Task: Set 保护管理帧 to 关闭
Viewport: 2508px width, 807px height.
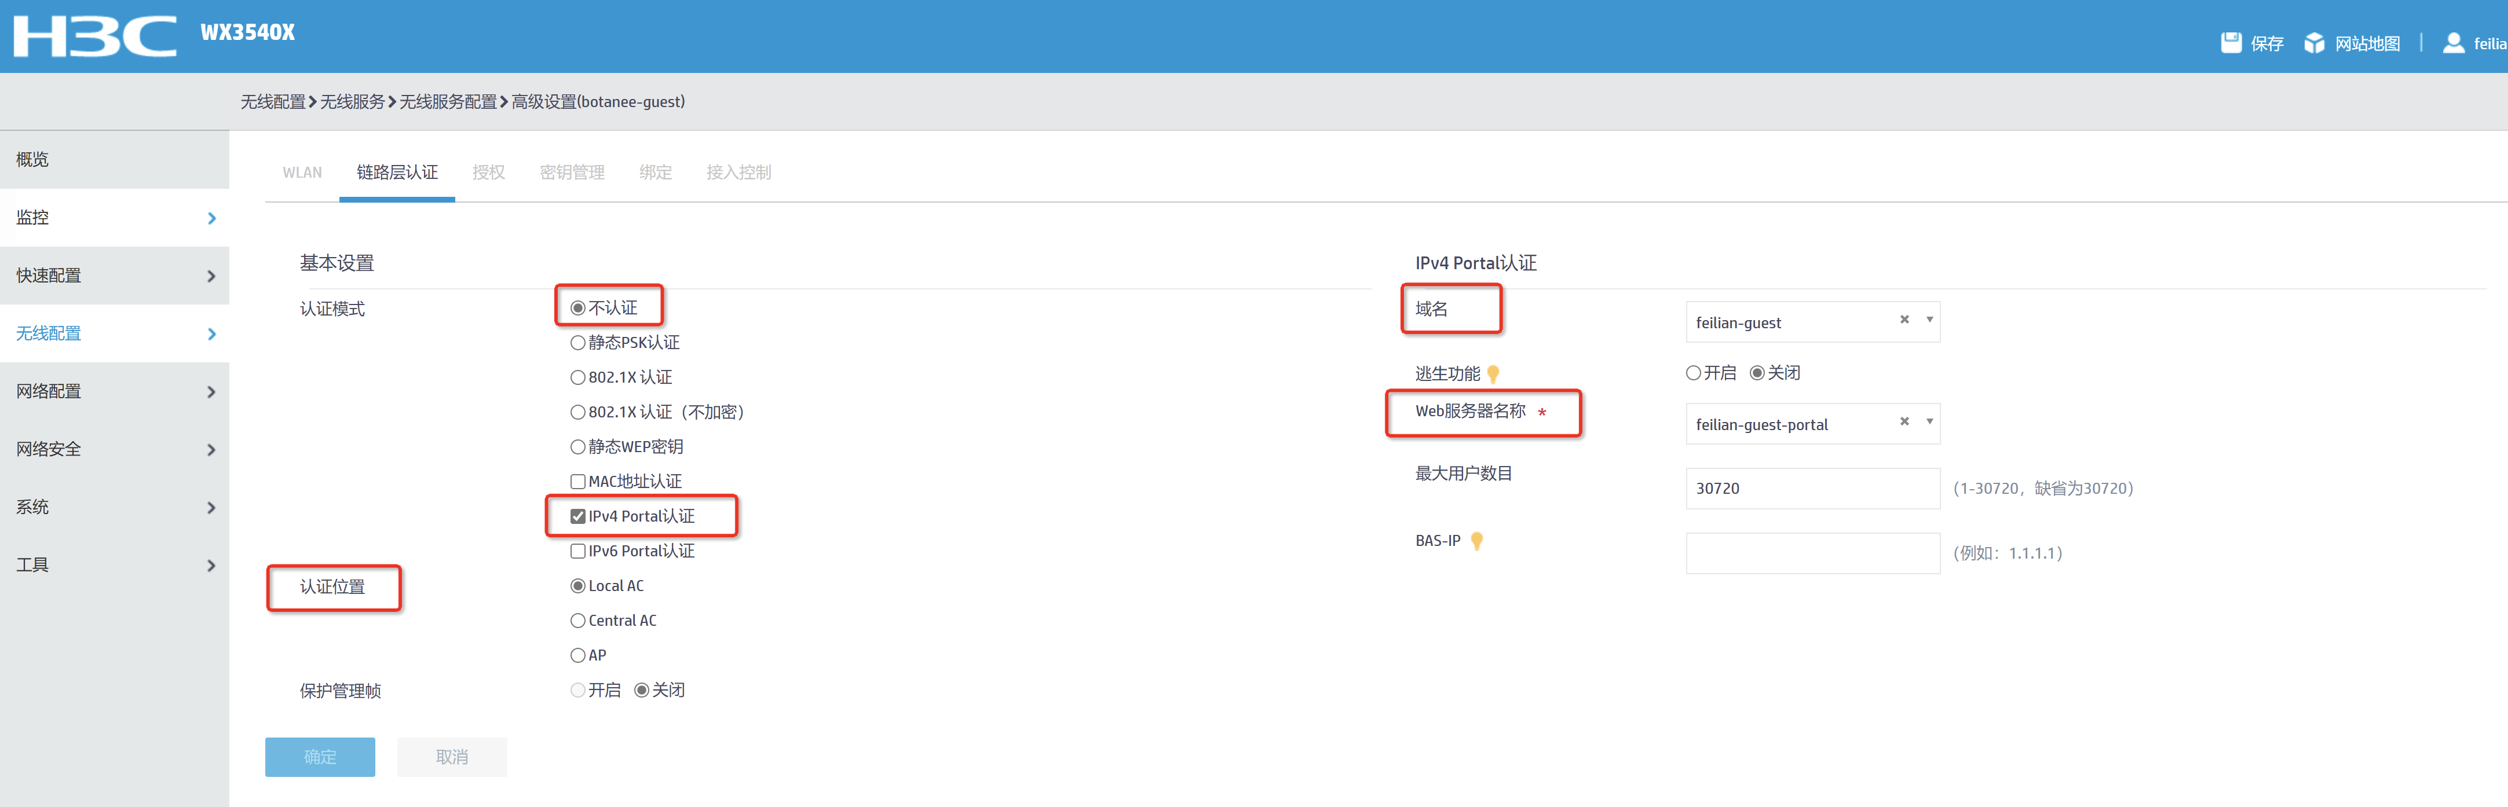Action: pyautogui.click(x=642, y=690)
